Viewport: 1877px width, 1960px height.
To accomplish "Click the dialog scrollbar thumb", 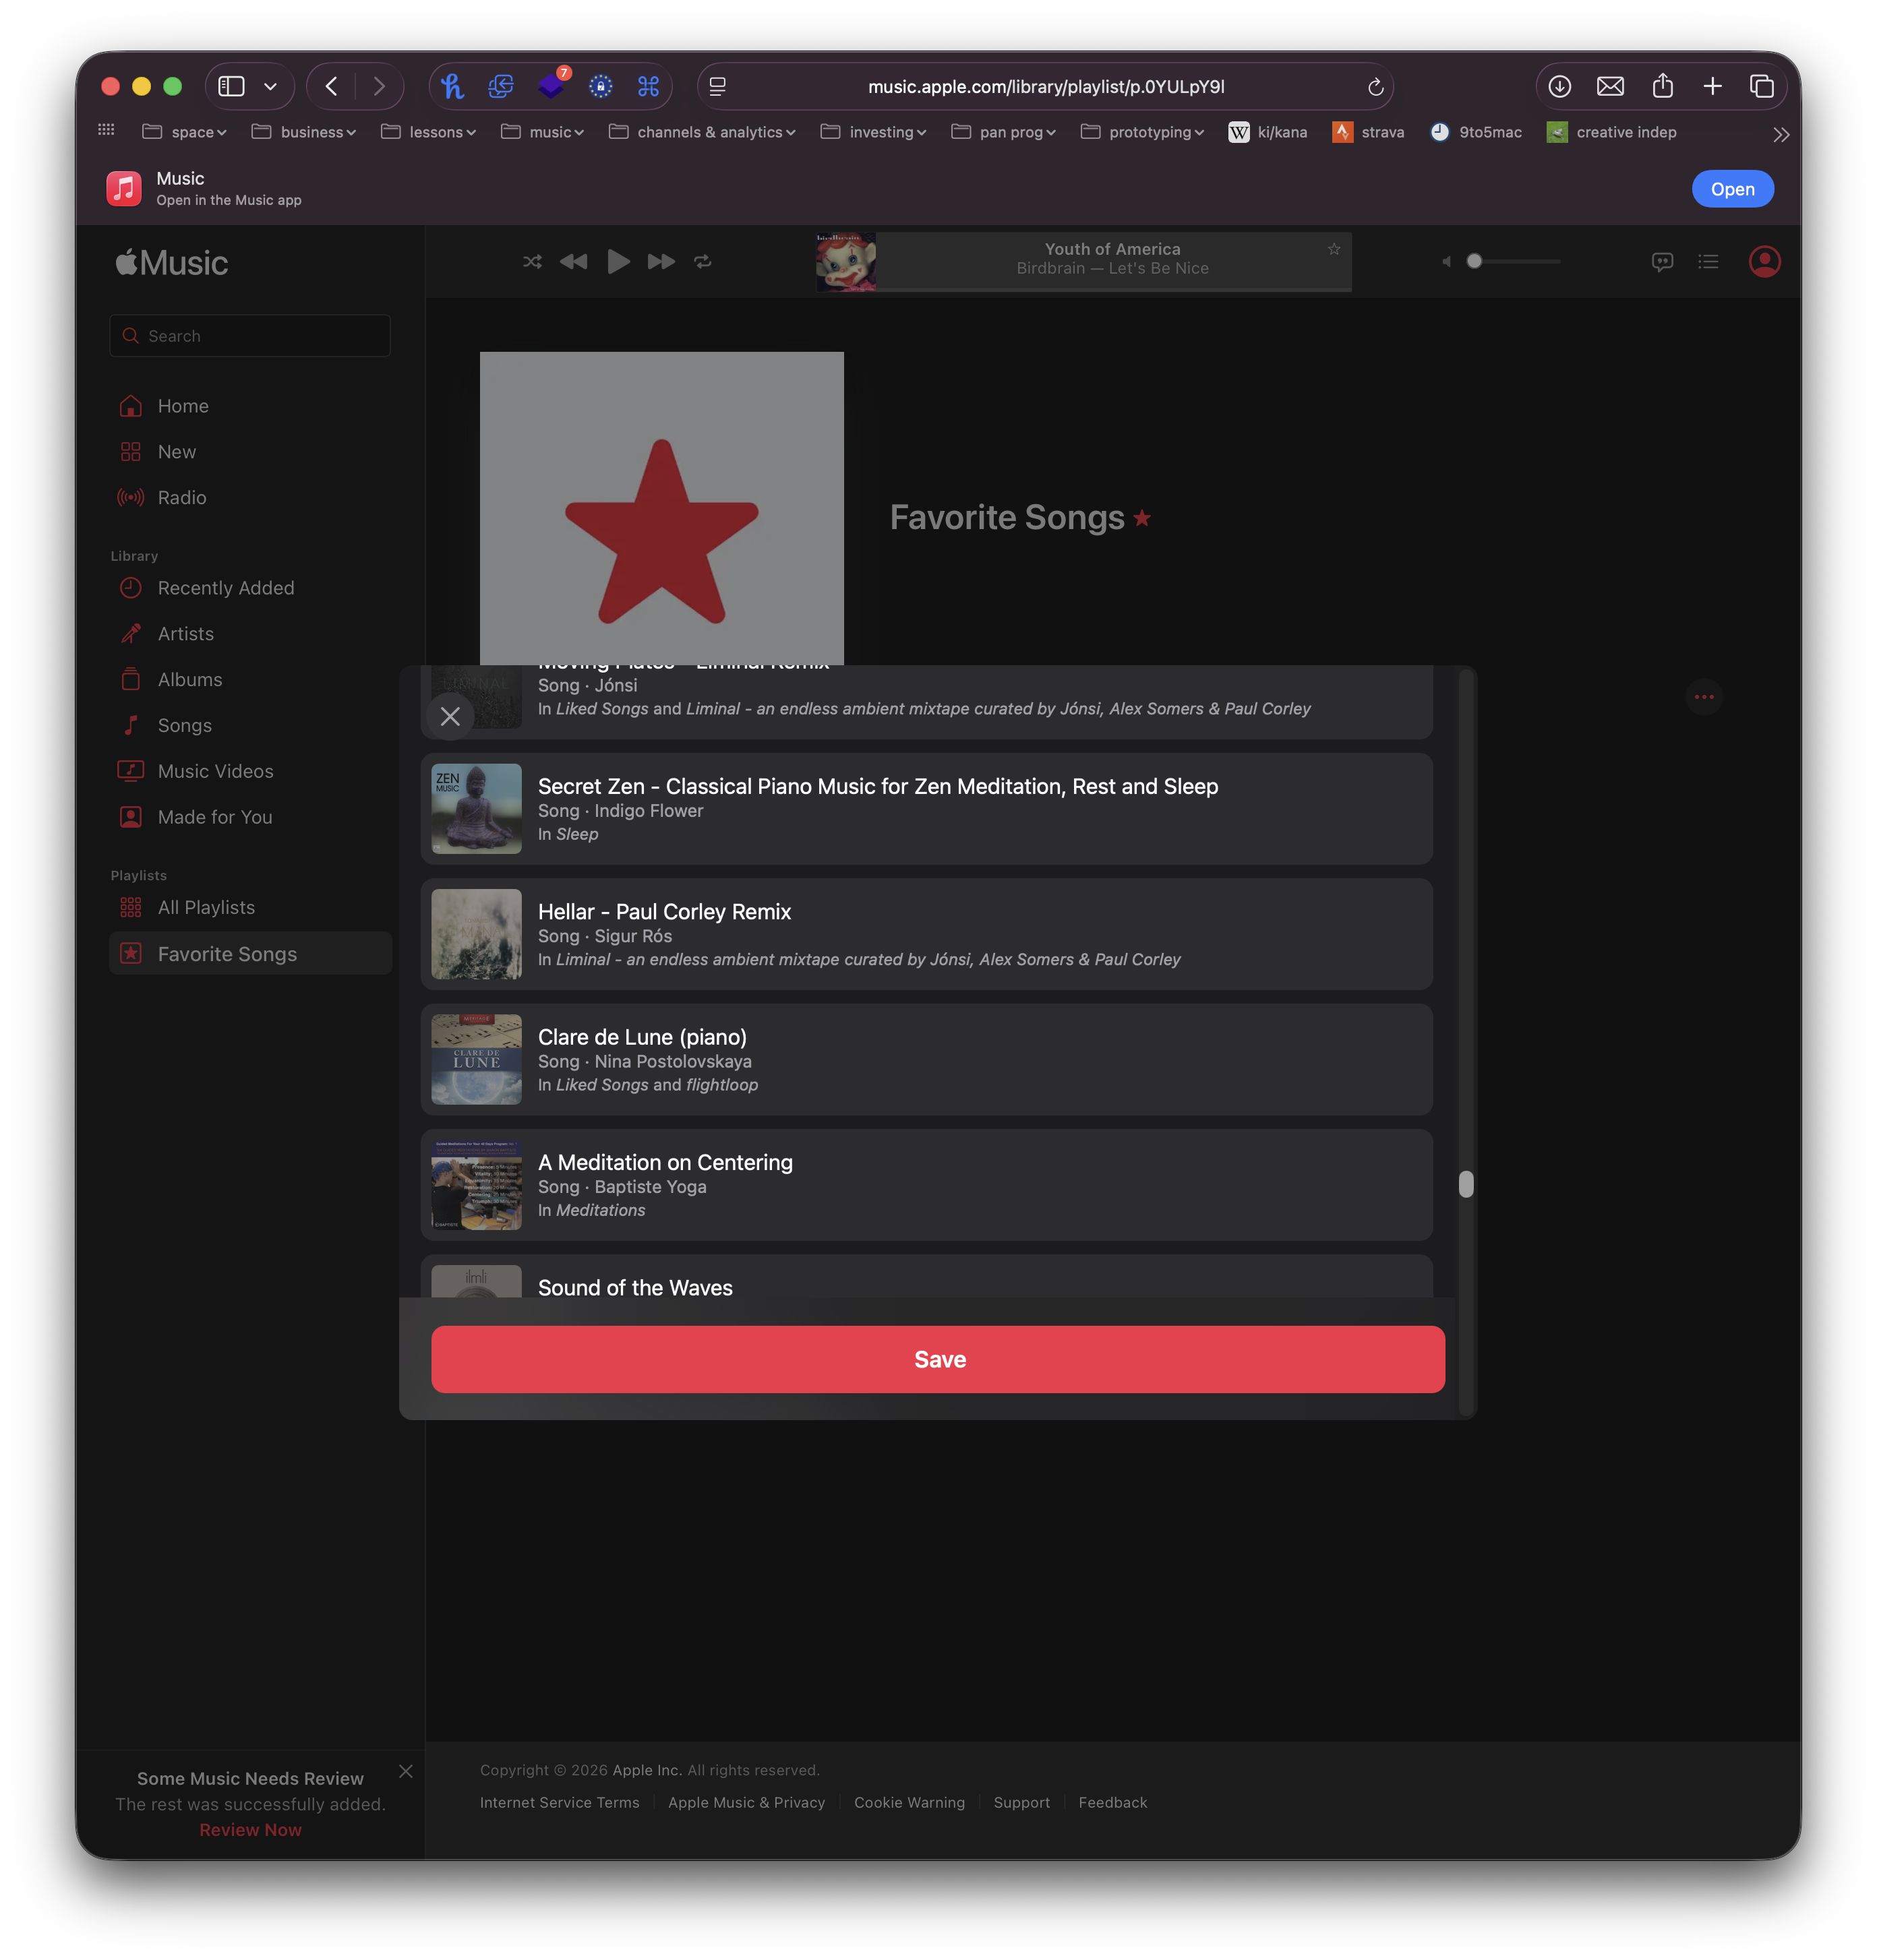I will (x=1466, y=1184).
